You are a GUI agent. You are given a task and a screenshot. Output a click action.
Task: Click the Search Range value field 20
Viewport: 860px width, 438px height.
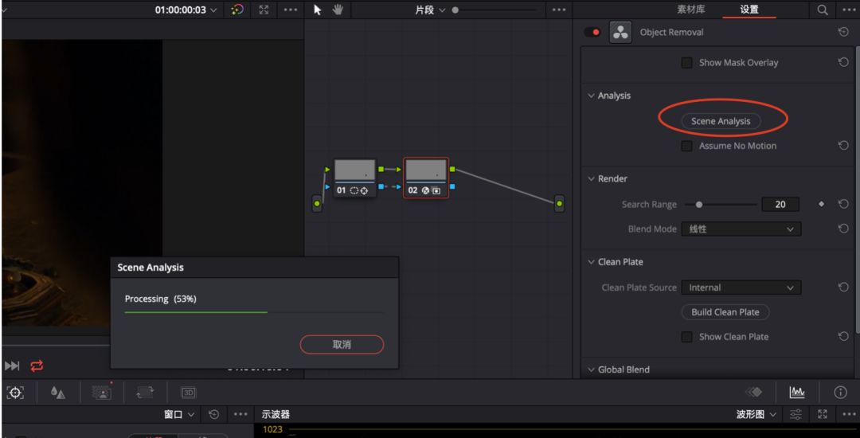click(x=780, y=205)
